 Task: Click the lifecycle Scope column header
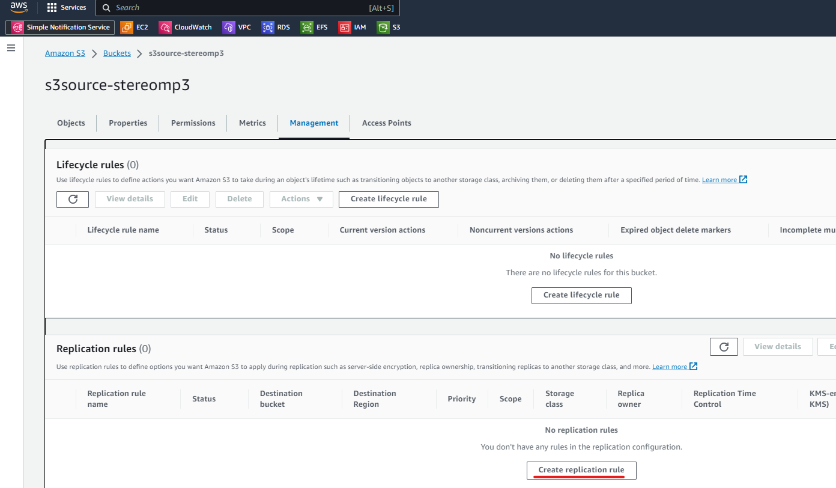(x=283, y=230)
